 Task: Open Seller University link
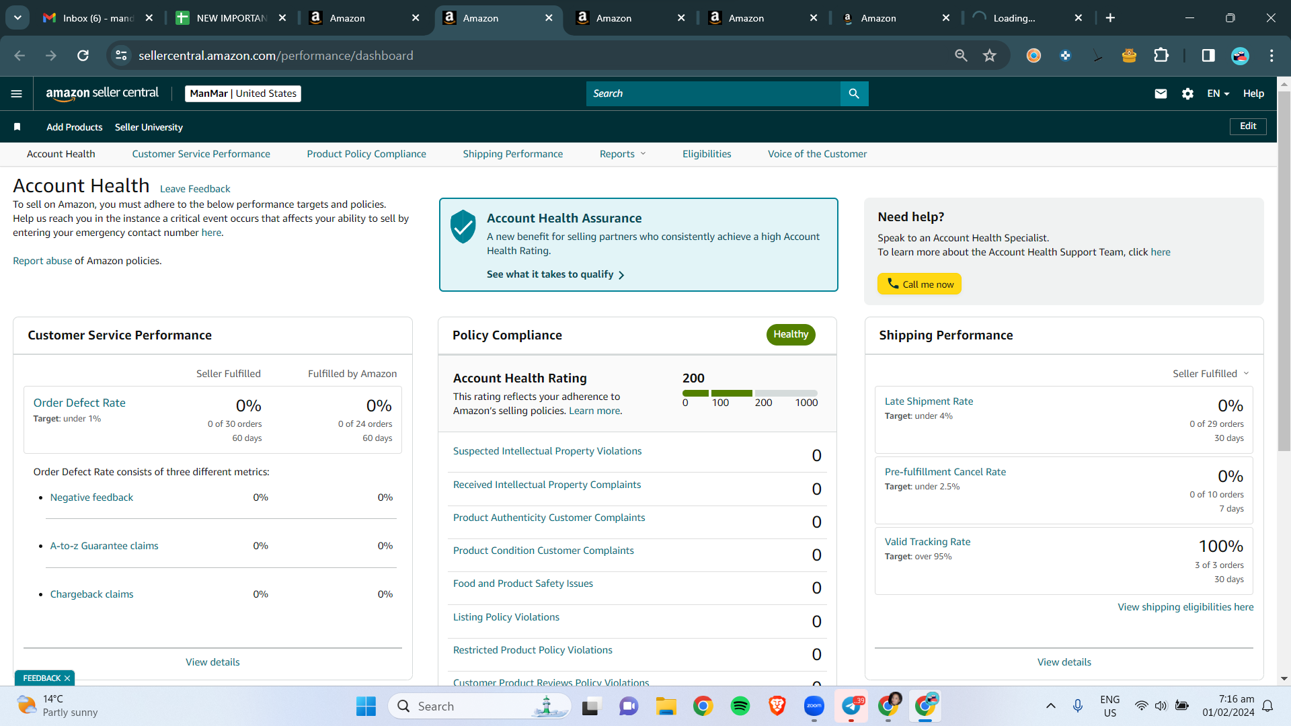(x=149, y=127)
